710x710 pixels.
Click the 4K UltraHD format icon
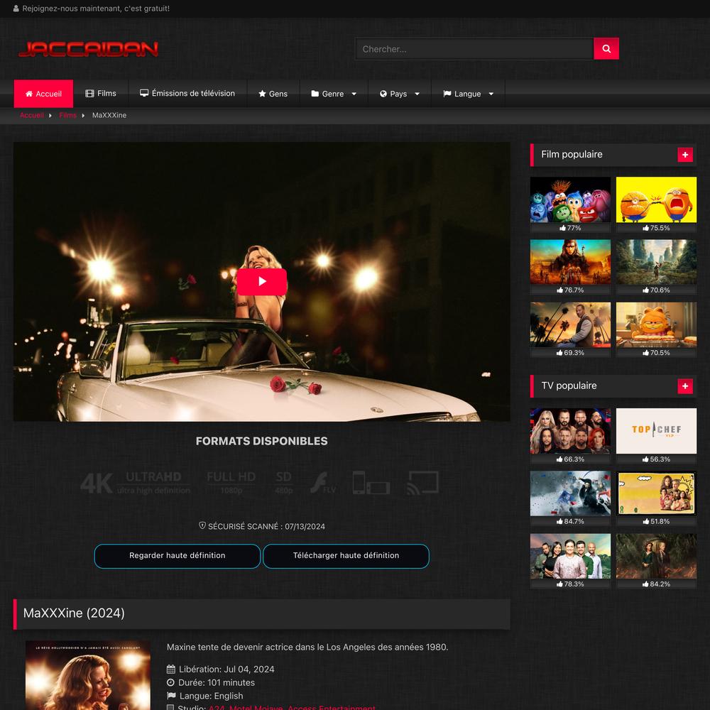[x=136, y=483]
